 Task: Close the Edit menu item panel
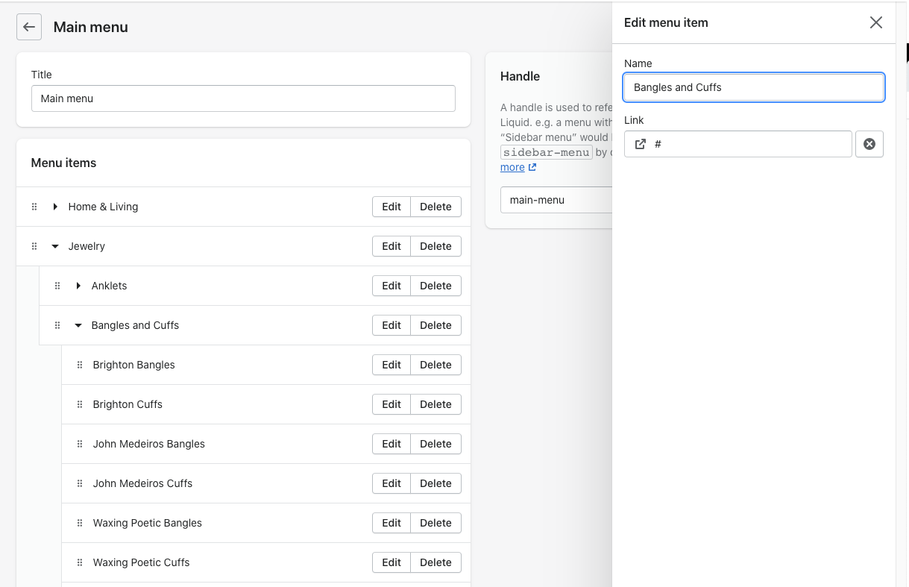click(x=875, y=22)
